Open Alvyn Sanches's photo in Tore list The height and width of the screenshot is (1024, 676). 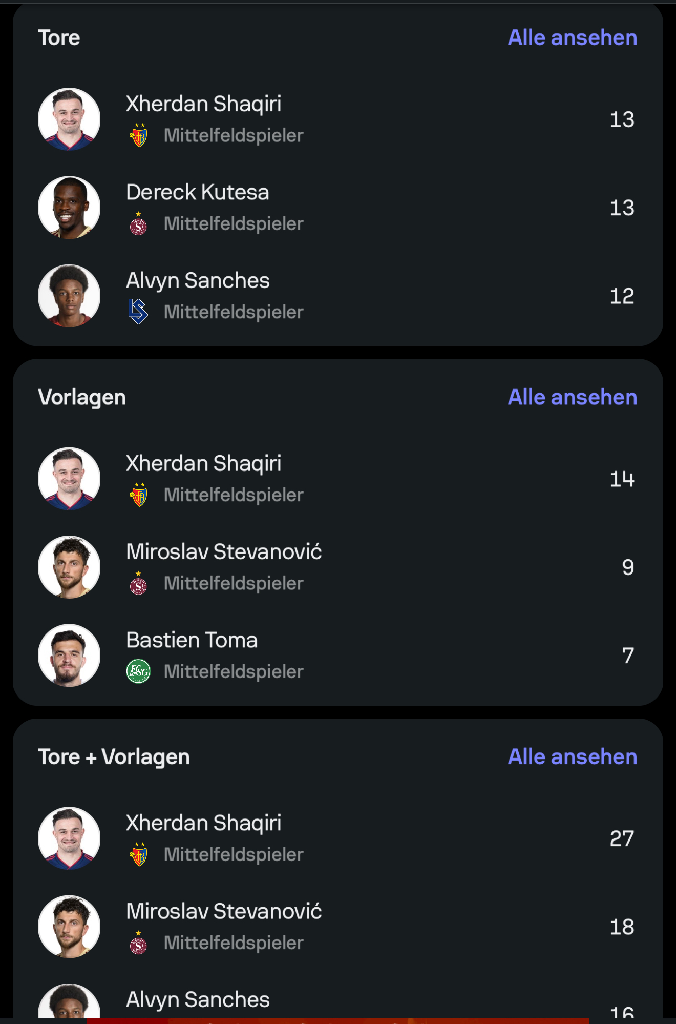69,296
